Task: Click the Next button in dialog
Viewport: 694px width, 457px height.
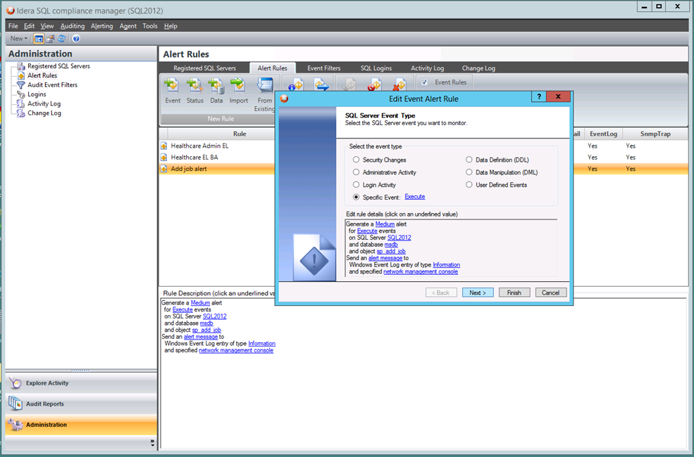Action: (x=478, y=292)
